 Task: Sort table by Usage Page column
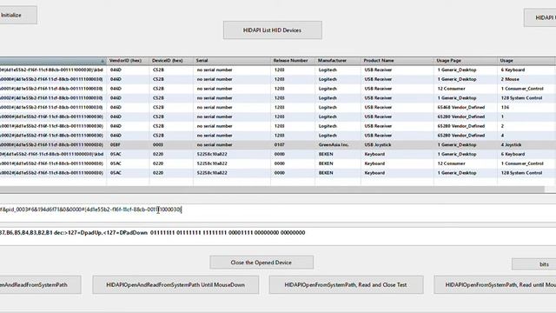[466, 61]
